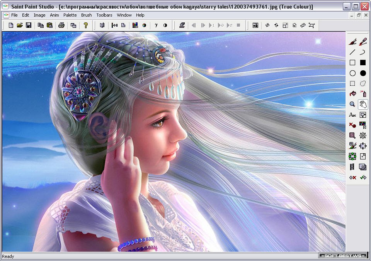Click the play looped animation button

[221, 25]
